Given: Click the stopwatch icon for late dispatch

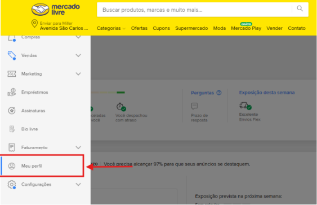Looking at the screenshot, I should (x=121, y=107).
